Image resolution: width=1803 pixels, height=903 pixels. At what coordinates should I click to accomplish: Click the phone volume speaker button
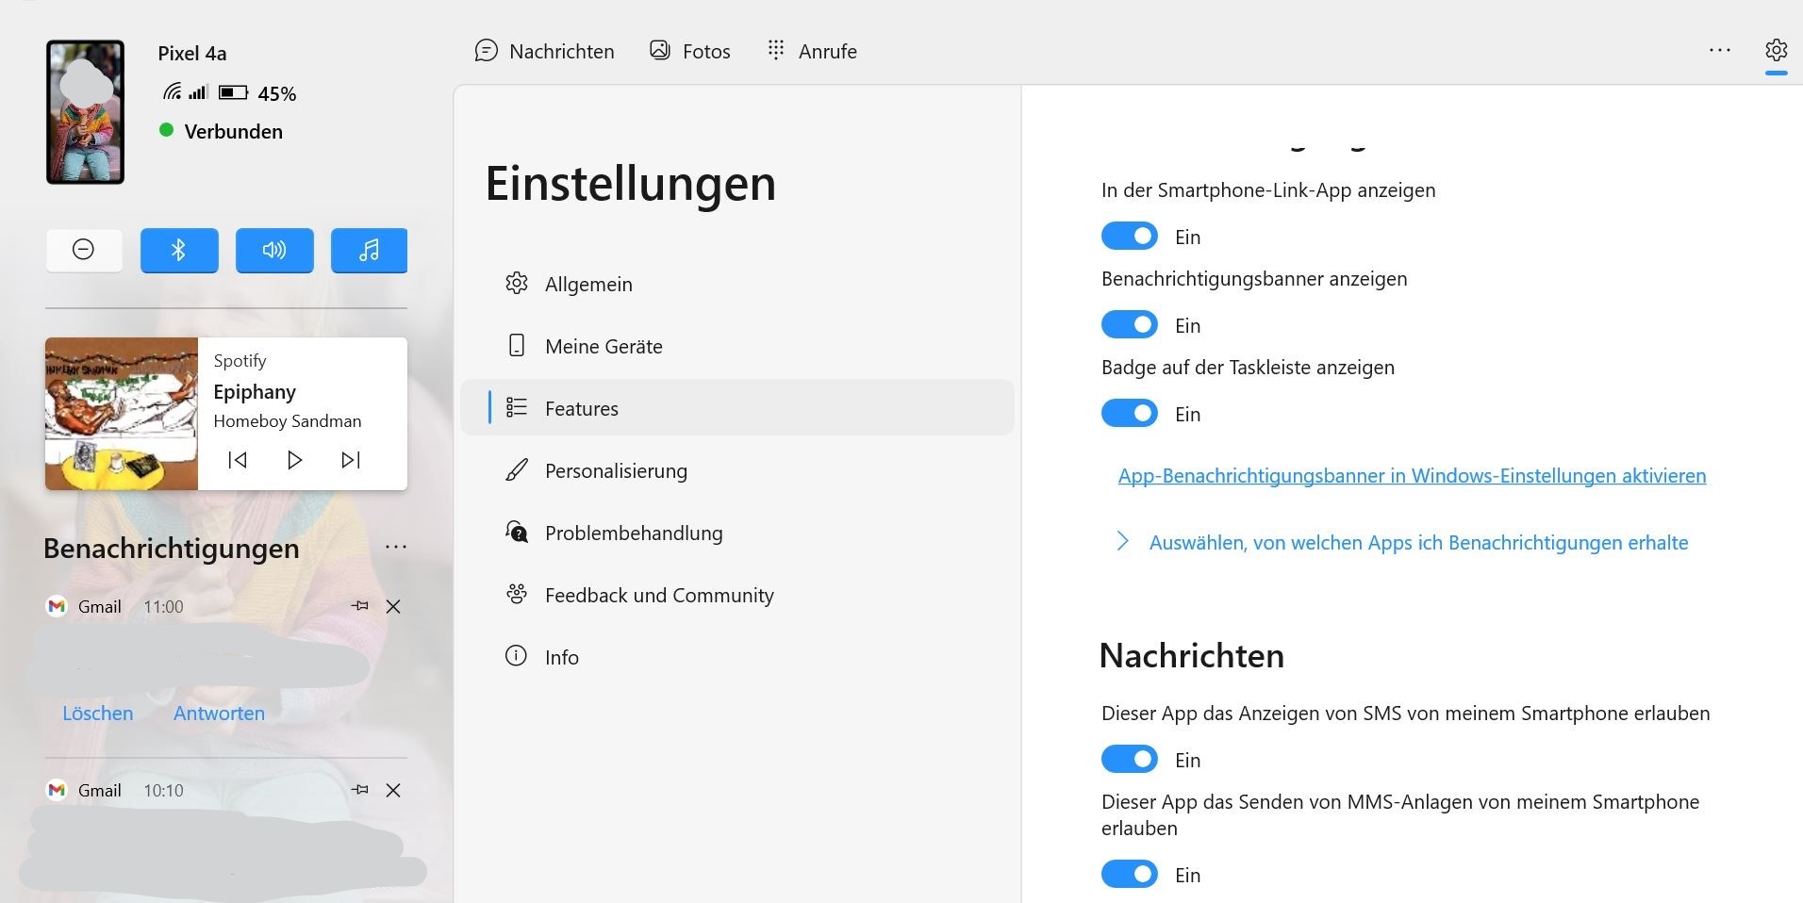[274, 250]
